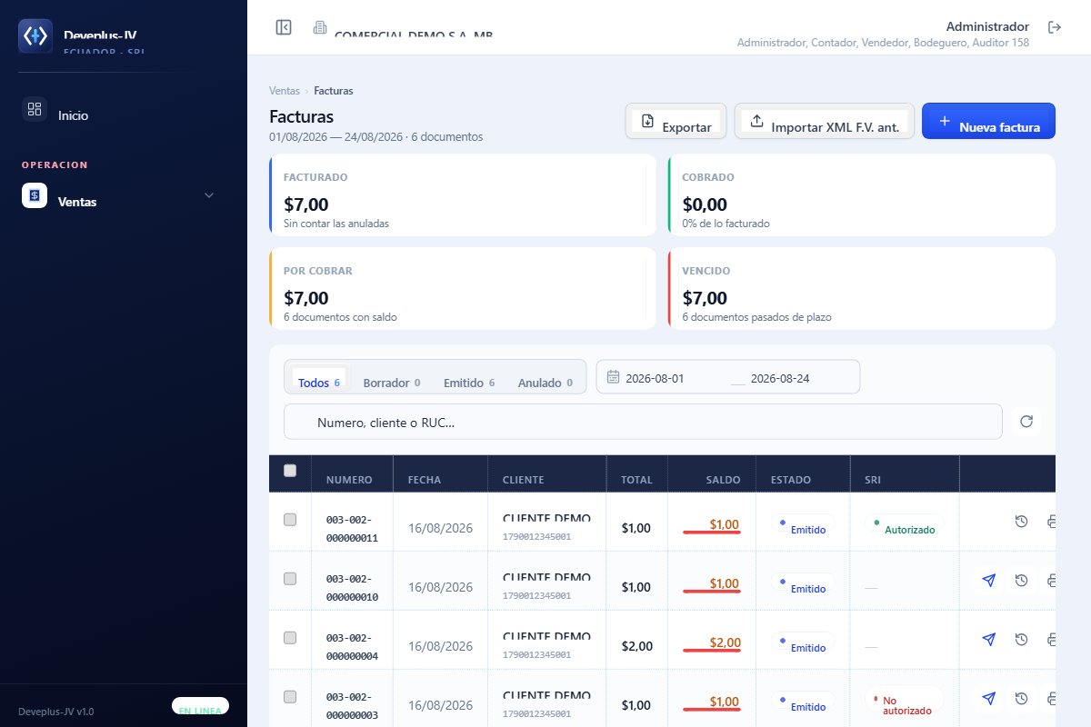The width and height of the screenshot is (1091, 727).
Task: Switch to the Borrador filter tab
Action: tap(392, 383)
